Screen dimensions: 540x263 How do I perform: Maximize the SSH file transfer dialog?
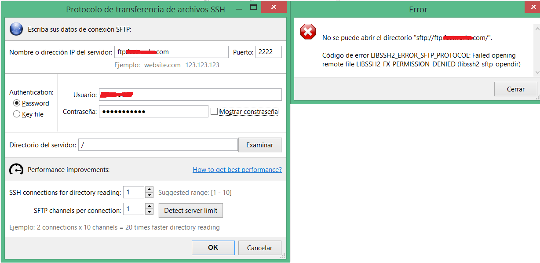click(253, 7)
